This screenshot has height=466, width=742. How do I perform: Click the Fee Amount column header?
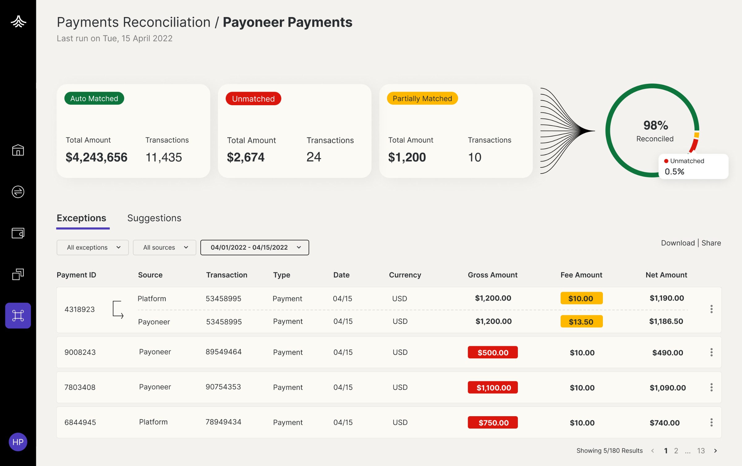(581, 275)
